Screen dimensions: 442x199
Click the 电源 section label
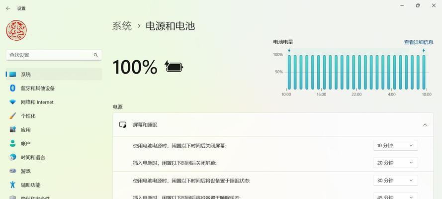click(x=117, y=107)
